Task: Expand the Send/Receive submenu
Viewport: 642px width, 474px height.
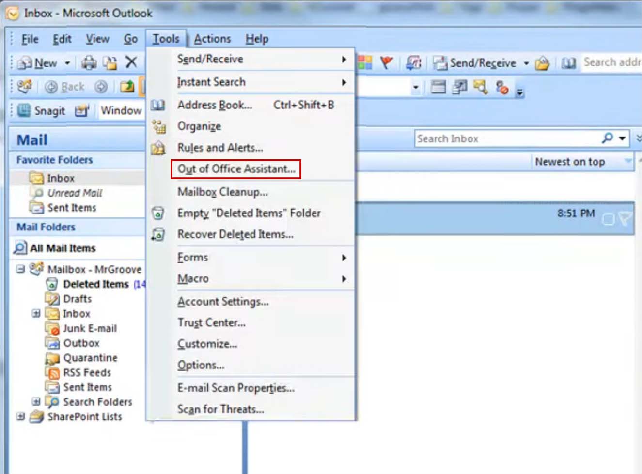Action: pyautogui.click(x=251, y=59)
